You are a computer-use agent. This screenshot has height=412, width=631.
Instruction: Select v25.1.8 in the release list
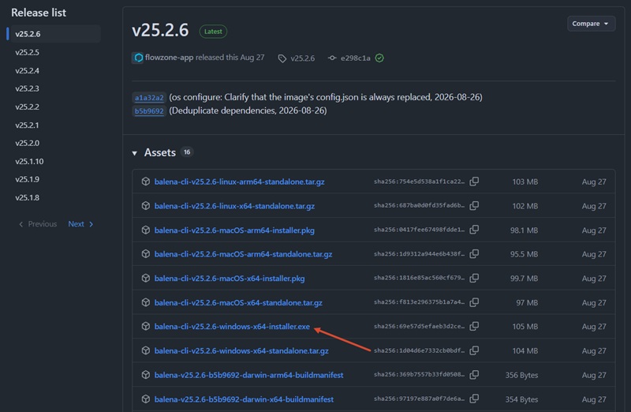pyautogui.click(x=28, y=198)
